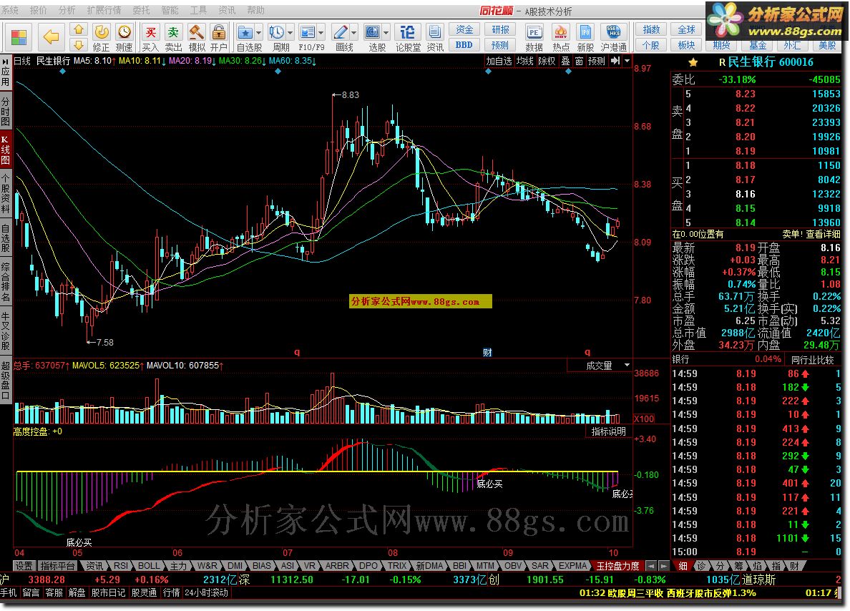Open the 沪港通 SSE HKE icon
This screenshot has height=611, width=850.
pyautogui.click(x=614, y=37)
